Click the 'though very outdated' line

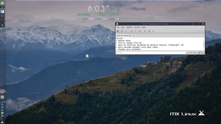[128, 49]
